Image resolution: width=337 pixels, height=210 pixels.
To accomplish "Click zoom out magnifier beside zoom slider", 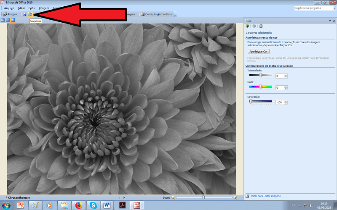I will tap(174, 197).
